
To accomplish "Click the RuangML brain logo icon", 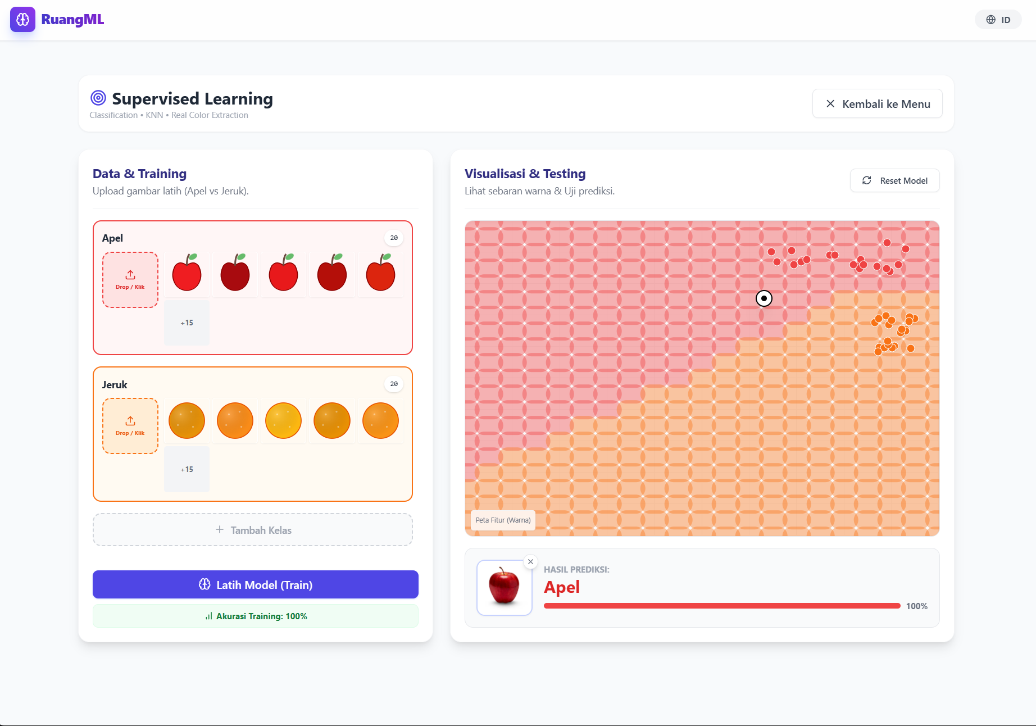I will point(22,20).
